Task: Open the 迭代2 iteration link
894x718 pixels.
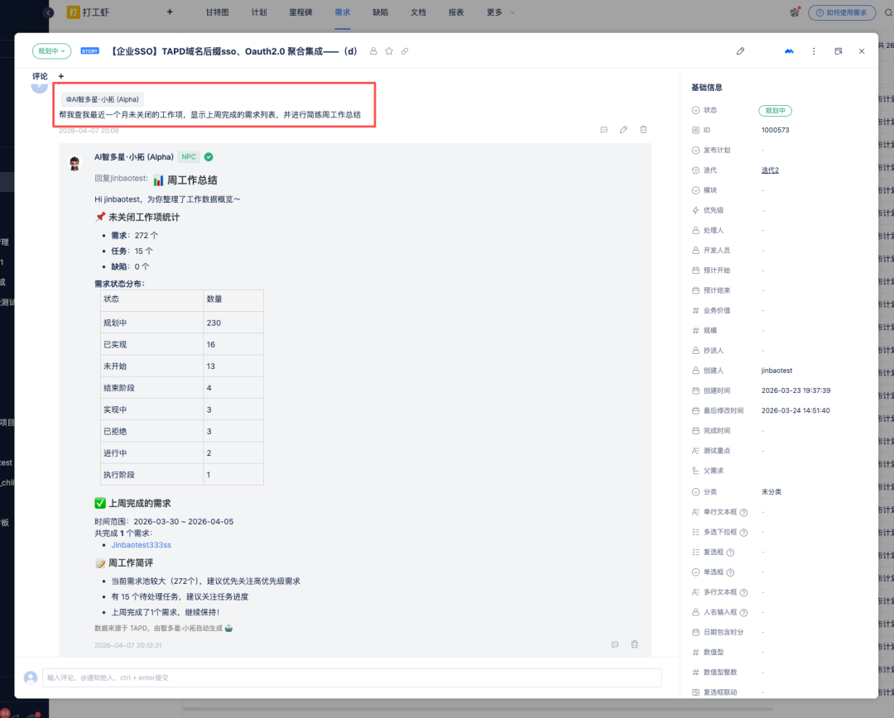Action: (x=770, y=170)
